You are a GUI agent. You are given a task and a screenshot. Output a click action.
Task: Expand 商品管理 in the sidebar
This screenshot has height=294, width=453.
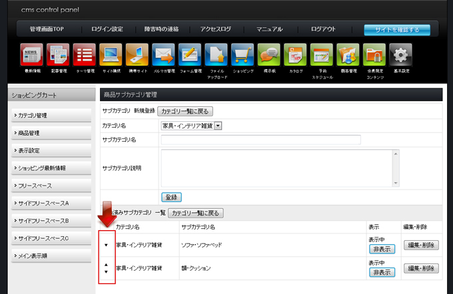click(51, 133)
